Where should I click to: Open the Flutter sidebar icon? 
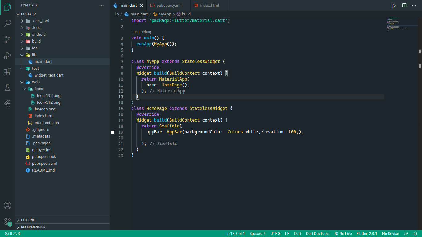[7, 104]
